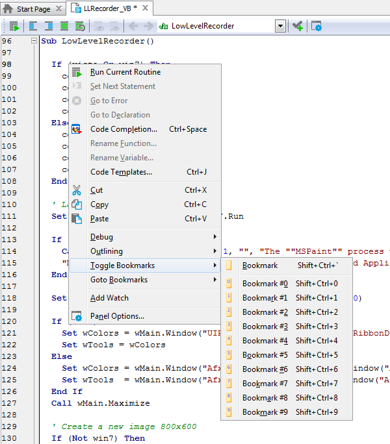Click the panel options gear icon in the toolbar
This screenshot has width=390, height=444.
pyautogui.click(x=317, y=26)
